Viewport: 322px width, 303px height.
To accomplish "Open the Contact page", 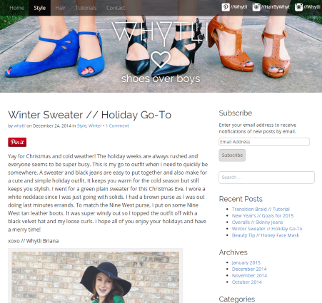I will pos(116,8).
